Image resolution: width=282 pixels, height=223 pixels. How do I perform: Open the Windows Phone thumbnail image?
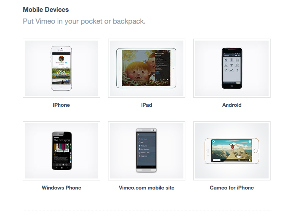[x=62, y=151]
